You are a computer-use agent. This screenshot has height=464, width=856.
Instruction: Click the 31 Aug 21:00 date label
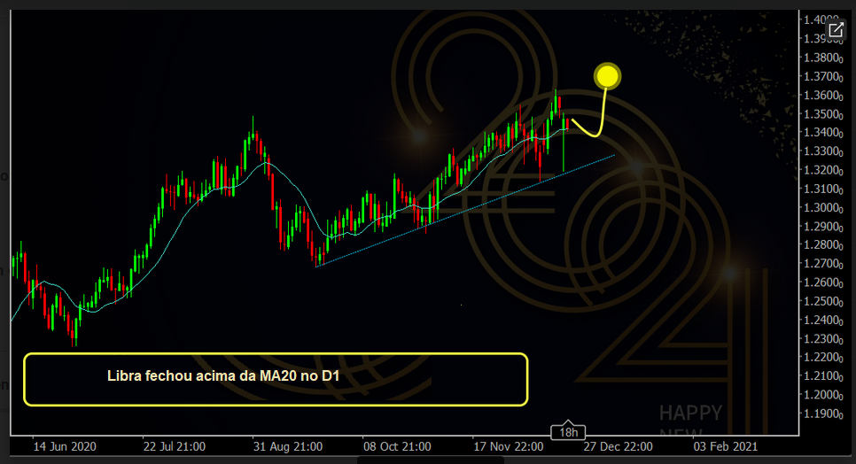coord(287,445)
